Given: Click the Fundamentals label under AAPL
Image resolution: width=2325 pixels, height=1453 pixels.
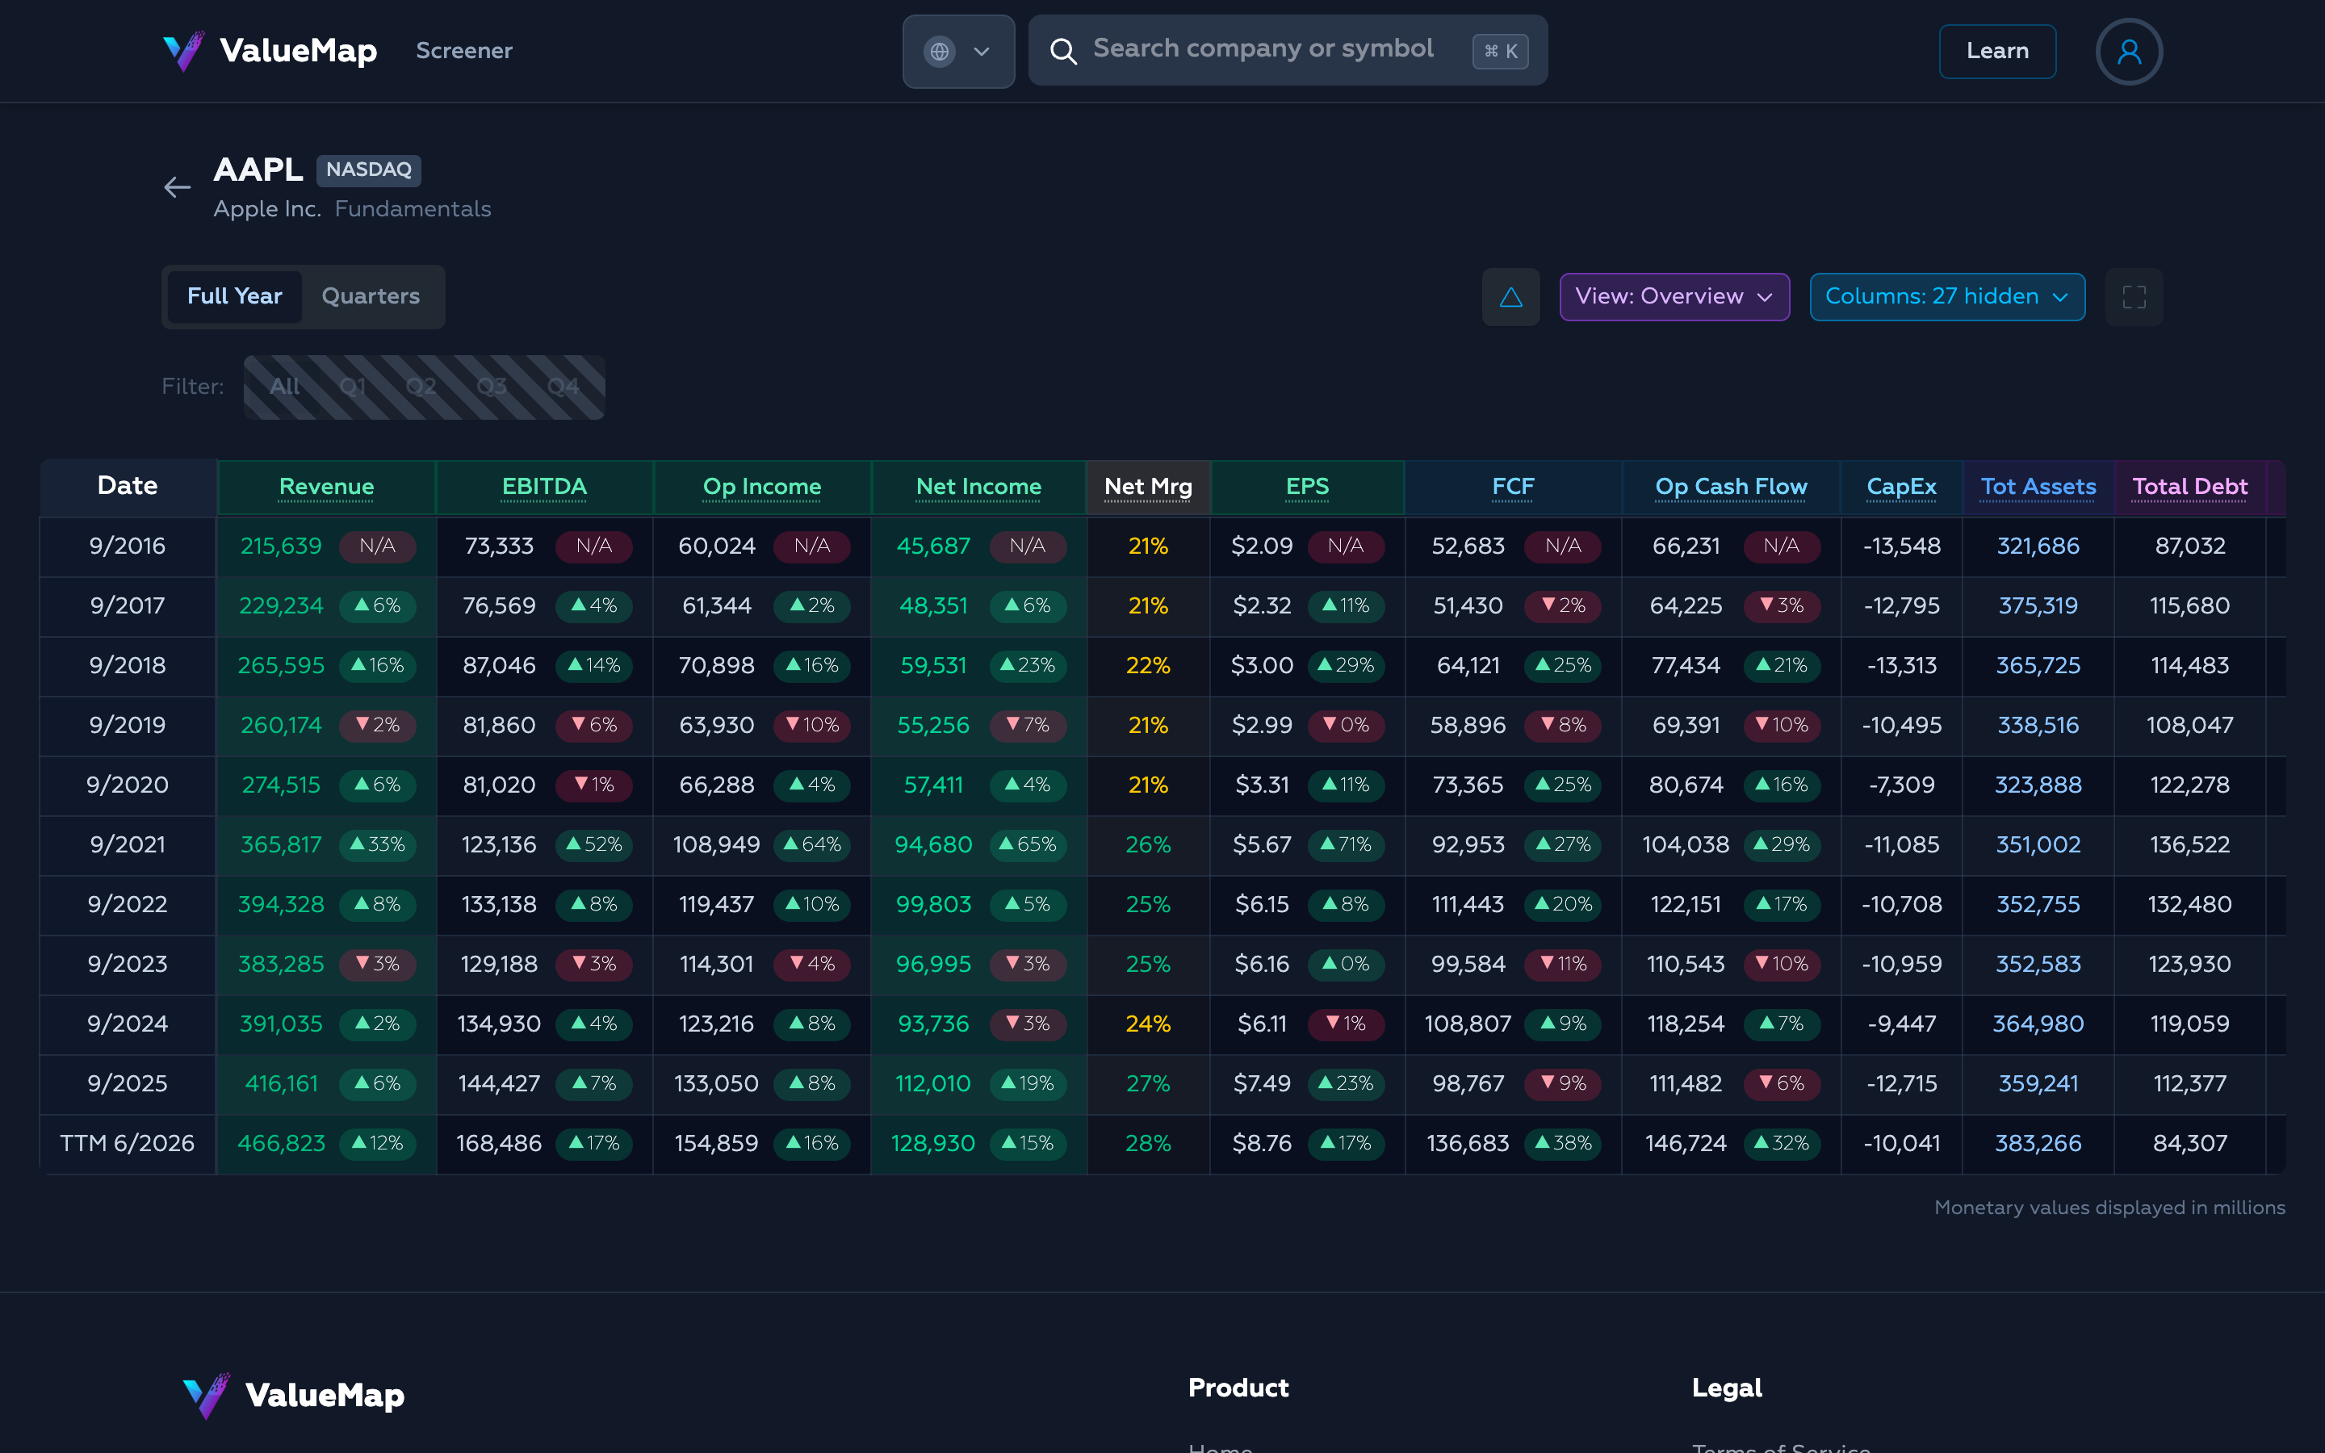Looking at the screenshot, I should click(413, 210).
